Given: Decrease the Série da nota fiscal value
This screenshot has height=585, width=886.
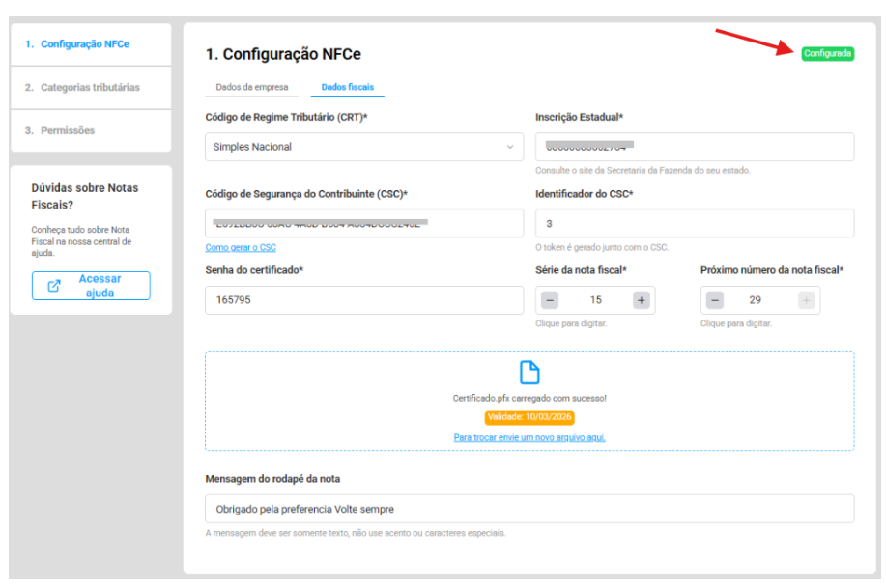Looking at the screenshot, I should pos(550,300).
